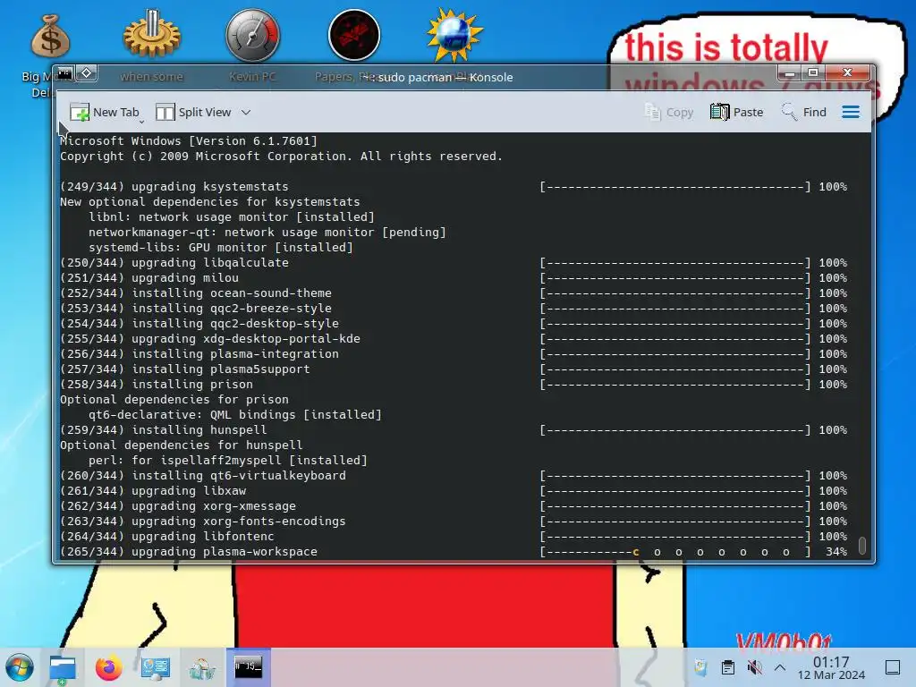Open the Konsole hamburger menu
This screenshot has width=916, height=687.
tap(851, 112)
